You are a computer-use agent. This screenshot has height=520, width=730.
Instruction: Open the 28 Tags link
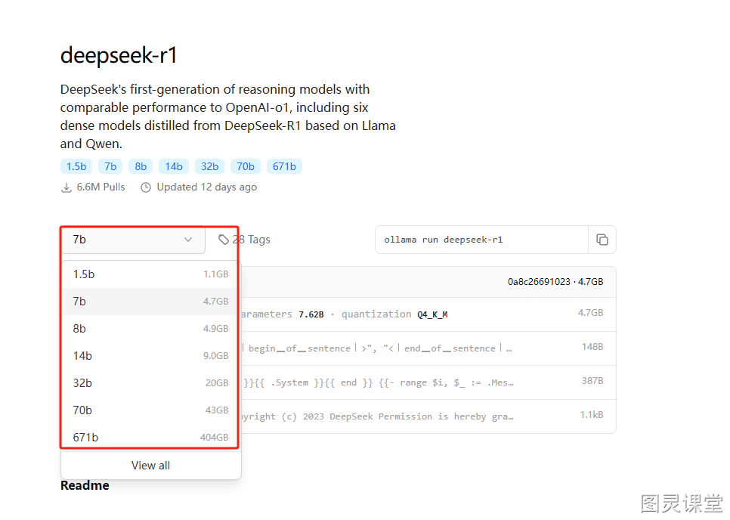pos(244,240)
